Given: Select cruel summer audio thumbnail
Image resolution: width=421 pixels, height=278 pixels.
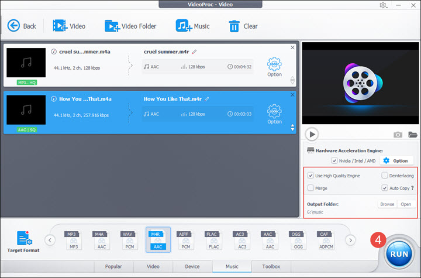Looking at the screenshot, I should 26,63.
